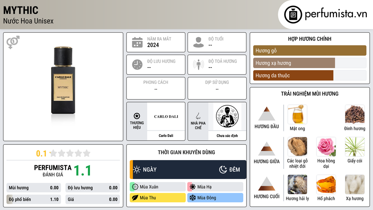Click the Hoa hồng dại note thumbnail
This screenshot has width=373, height=210.
point(326,147)
